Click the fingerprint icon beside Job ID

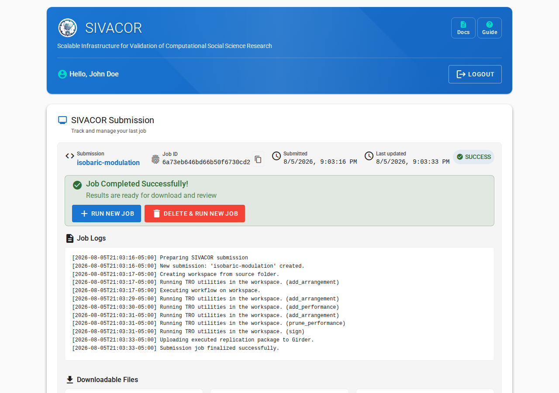click(x=155, y=159)
